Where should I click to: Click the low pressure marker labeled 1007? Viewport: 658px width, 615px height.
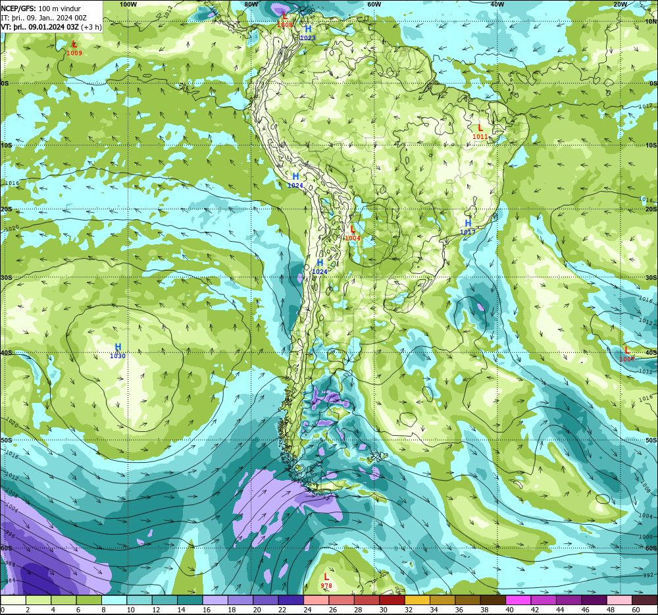coord(627,354)
